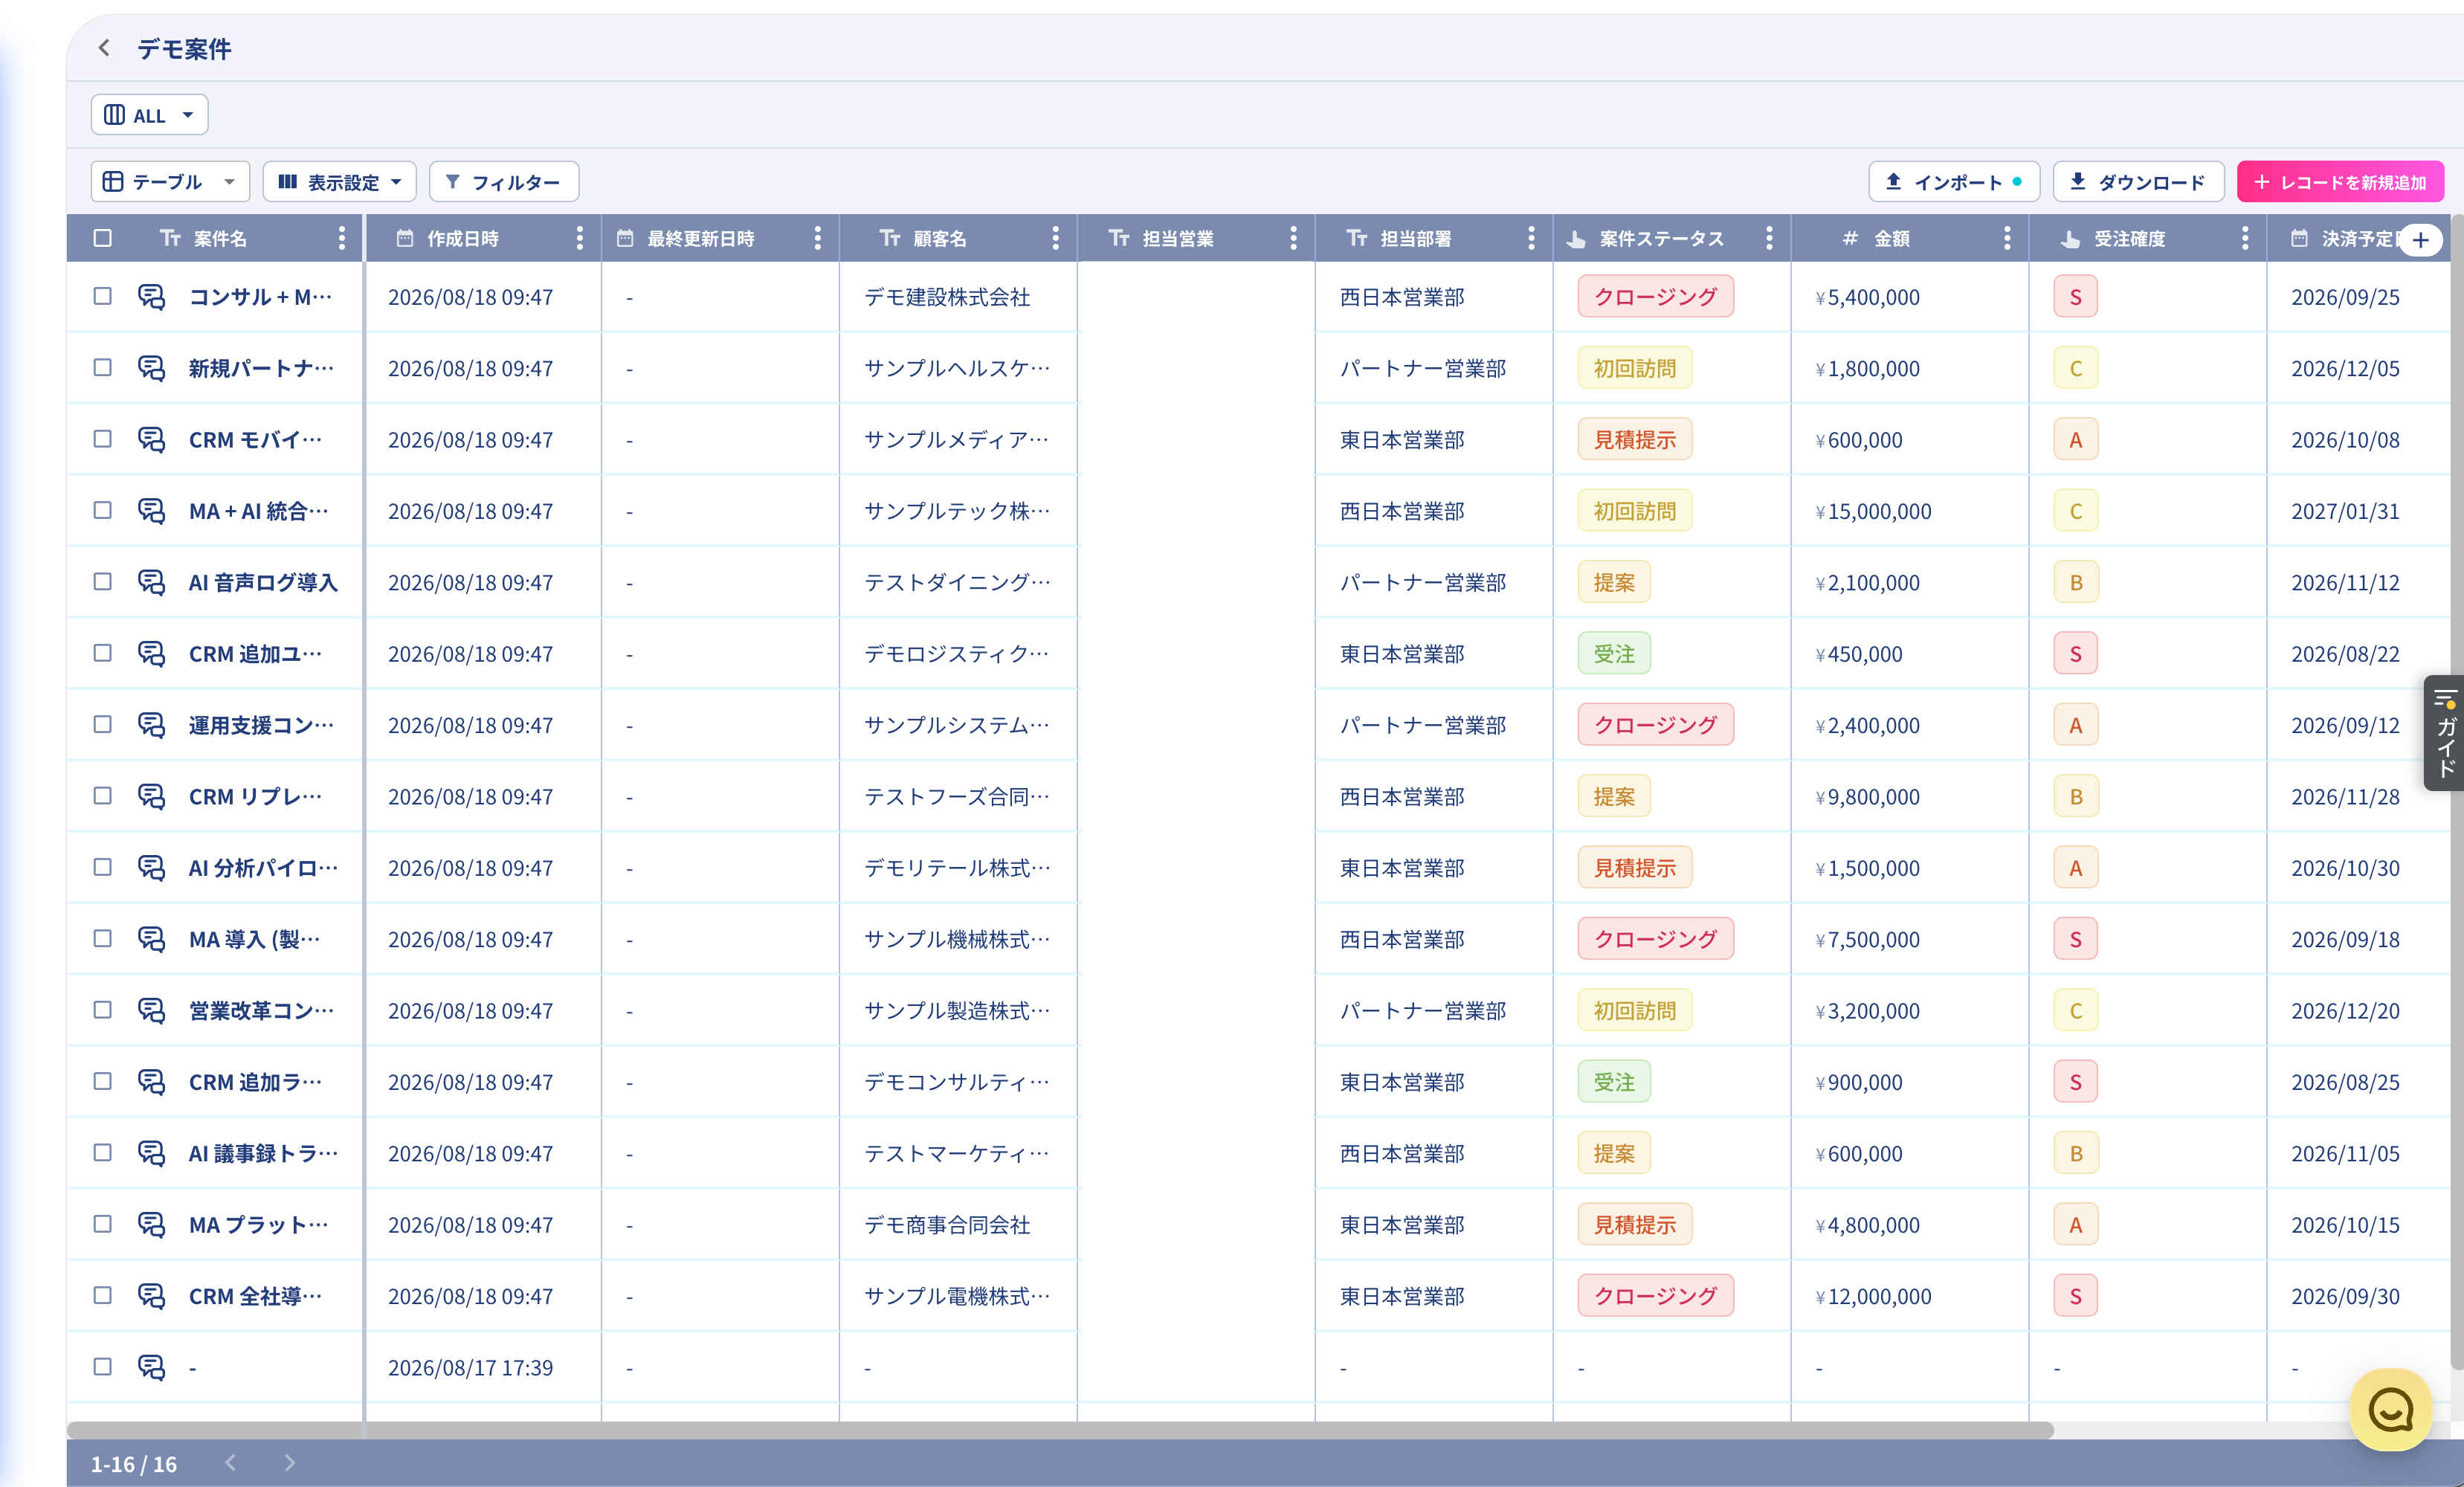Open 受注確度 column options menu
The image size is (2464, 1487).
click(2246, 238)
